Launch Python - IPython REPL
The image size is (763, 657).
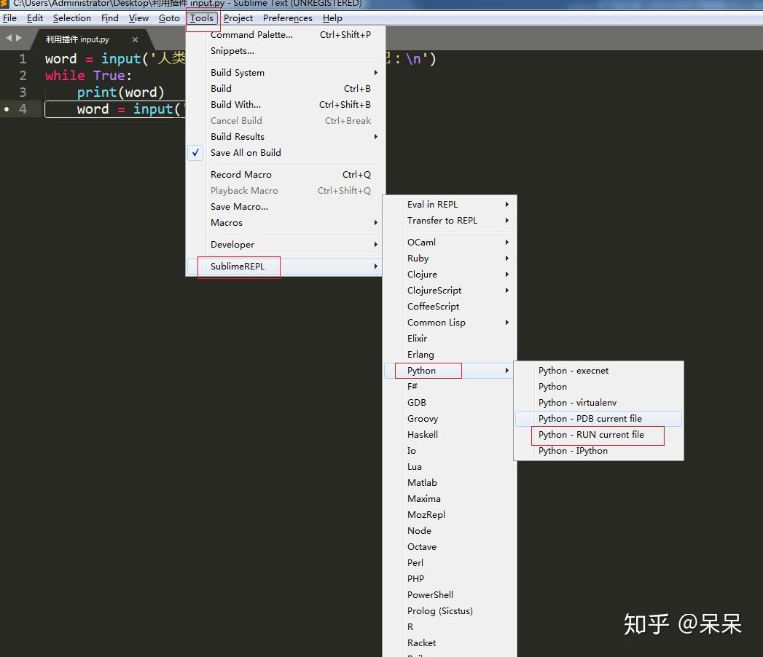[574, 450]
